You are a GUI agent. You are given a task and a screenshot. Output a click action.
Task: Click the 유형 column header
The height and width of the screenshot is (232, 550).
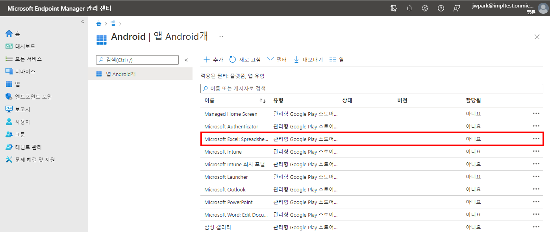(278, 101)
